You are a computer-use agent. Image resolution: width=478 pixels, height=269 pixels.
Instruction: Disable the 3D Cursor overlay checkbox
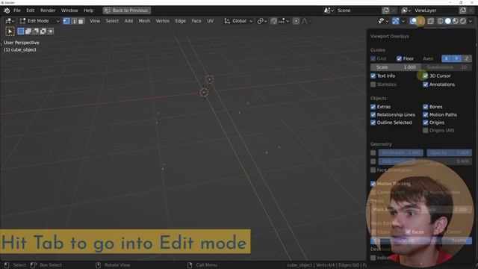pyautogui.click(x=425, y=75)
